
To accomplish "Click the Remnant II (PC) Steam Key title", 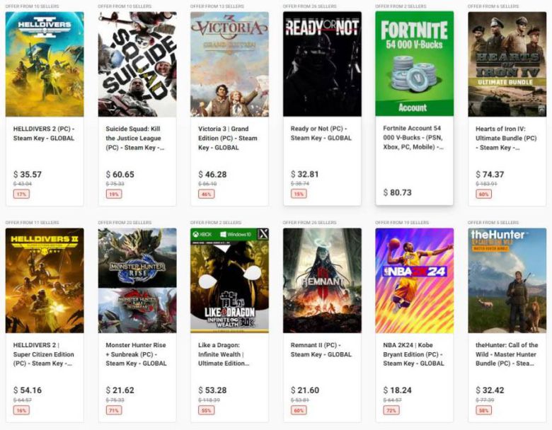I will coord(321,349).
